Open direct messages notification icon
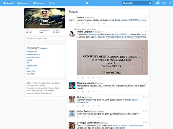The image size is (173, 129). (158, 3)
